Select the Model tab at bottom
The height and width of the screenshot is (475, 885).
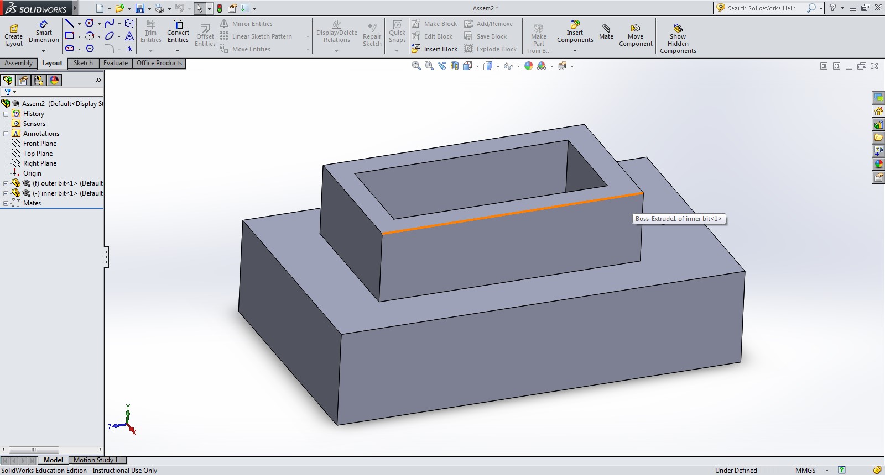tap(54, 460)
